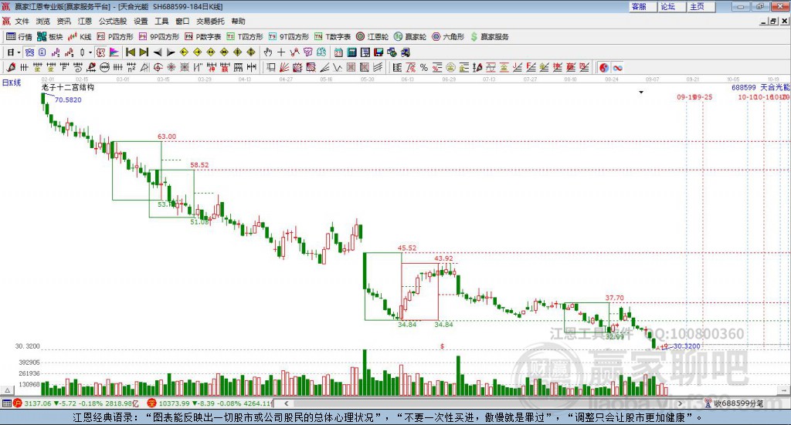Image resolution: width=791 pixels, height=425 pixels.
Task: Click the 老子十二宫结构 chart label
Action: click(68, 87)
